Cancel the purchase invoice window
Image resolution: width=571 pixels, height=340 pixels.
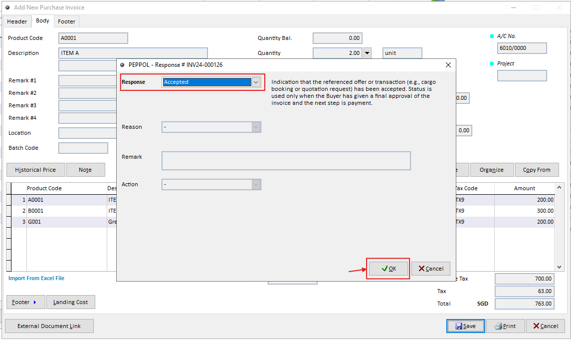[546, 326]
